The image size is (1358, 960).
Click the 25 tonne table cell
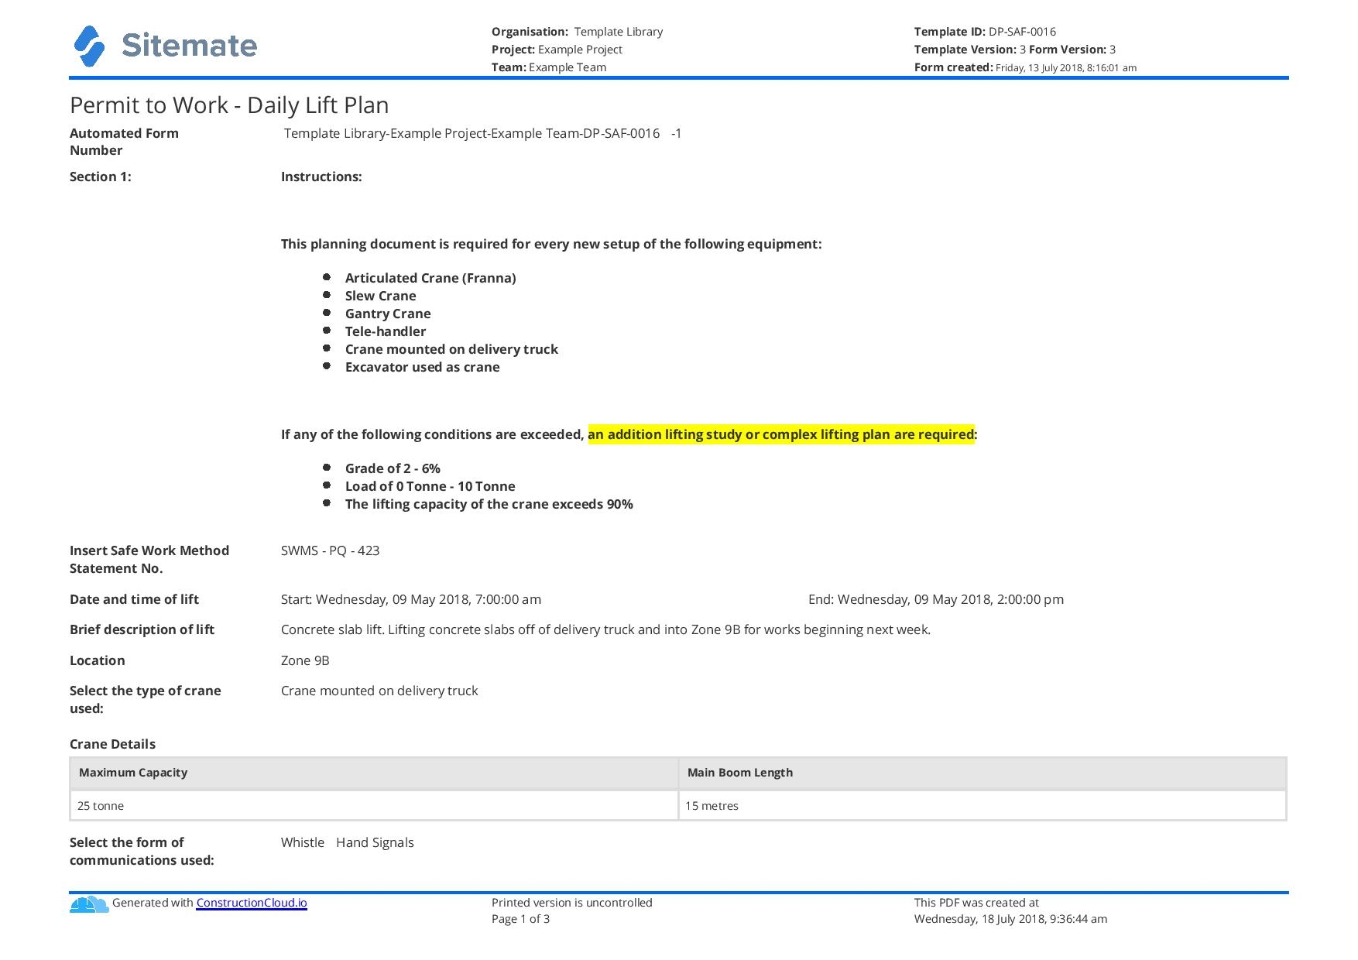click(x=101, y=806)
